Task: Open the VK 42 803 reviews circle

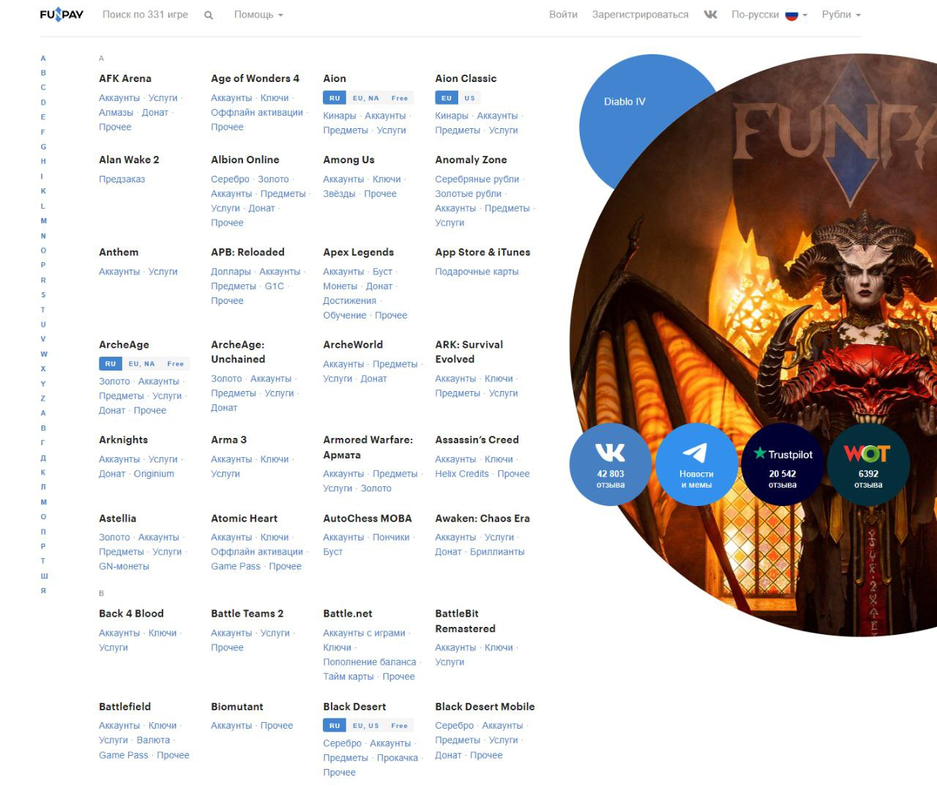Action: pyautogui.click(x=611, y=464)
